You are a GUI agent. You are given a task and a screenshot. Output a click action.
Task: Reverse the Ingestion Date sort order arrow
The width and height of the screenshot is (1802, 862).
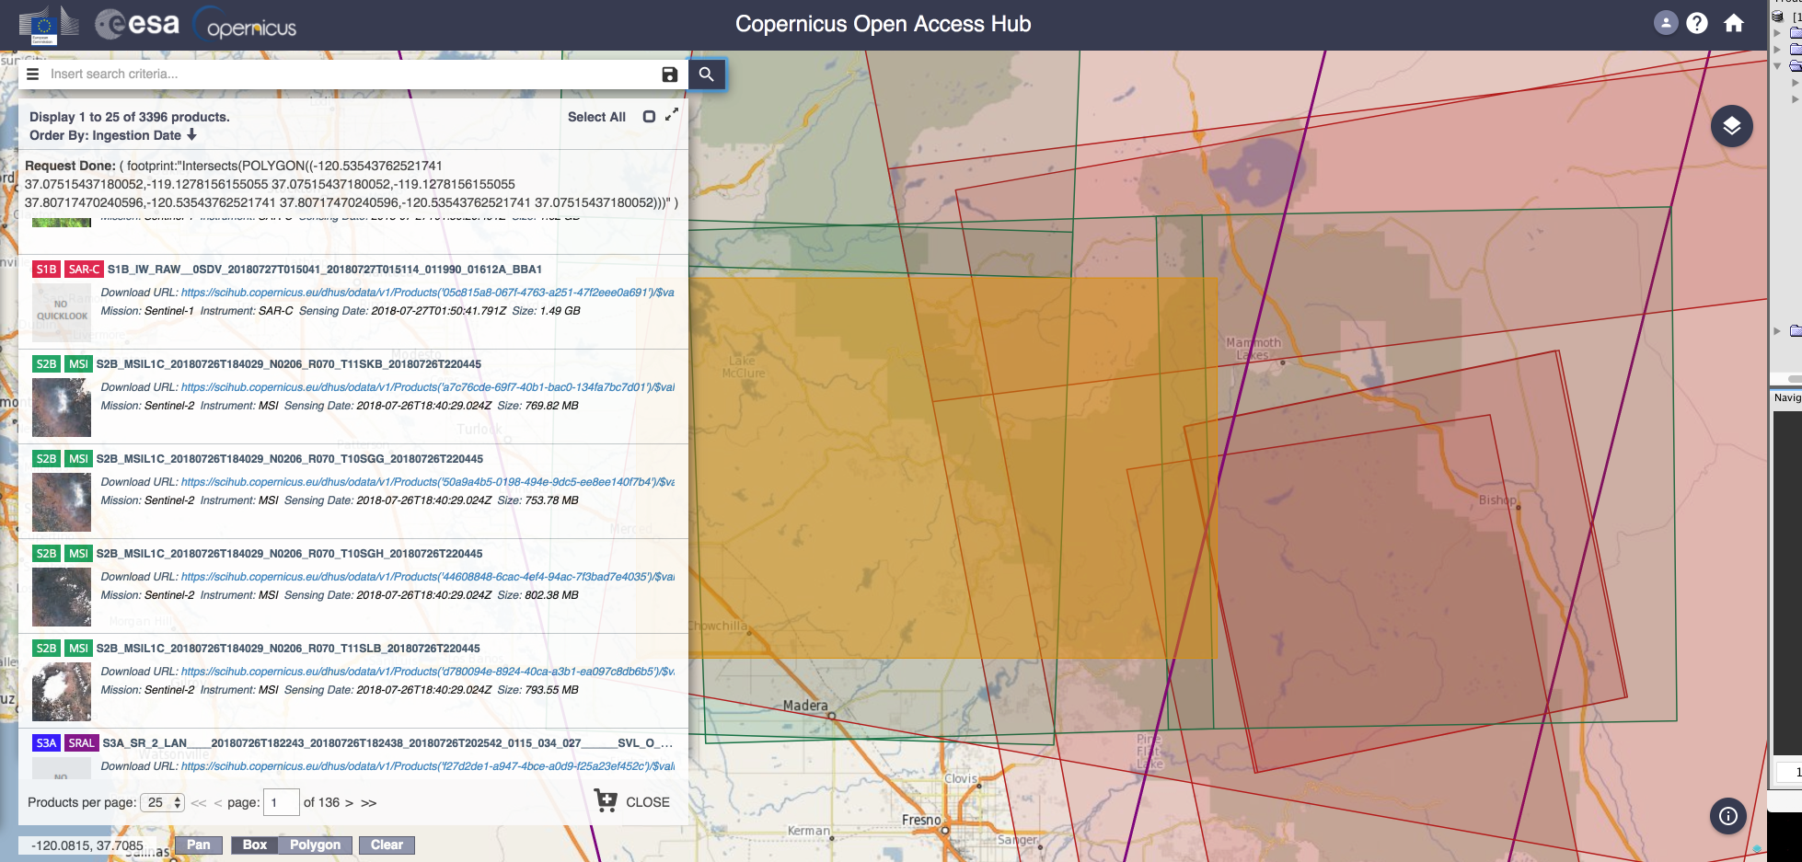pyautogui.click(x=192, y=135)
